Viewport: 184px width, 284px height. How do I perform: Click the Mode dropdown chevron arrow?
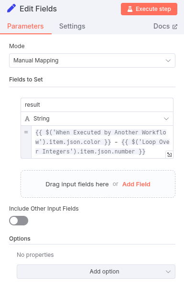click(x=168, y=61)
